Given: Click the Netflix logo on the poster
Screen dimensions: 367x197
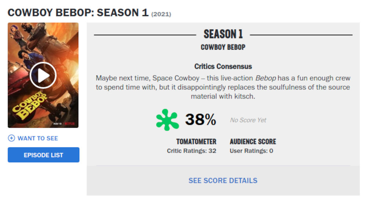Looking at the screenshot, I should (70, 124).
